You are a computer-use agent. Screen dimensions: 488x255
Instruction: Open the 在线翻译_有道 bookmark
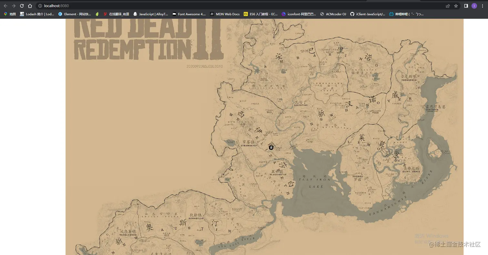coord(116,14)
